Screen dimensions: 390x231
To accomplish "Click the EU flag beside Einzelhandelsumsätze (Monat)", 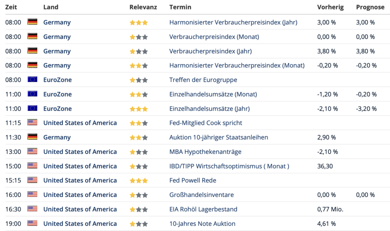I will click(x=32, y=94).
